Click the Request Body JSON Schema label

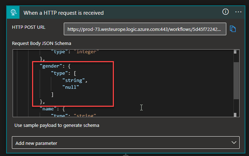41,43
